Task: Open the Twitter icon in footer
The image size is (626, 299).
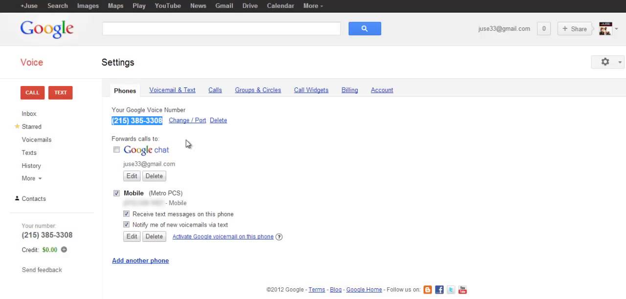Action: click(451, 290)
